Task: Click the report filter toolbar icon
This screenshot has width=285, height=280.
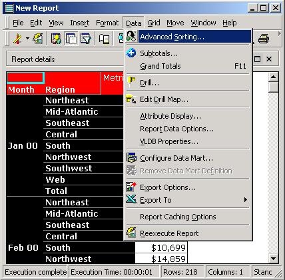Action: 86,39
